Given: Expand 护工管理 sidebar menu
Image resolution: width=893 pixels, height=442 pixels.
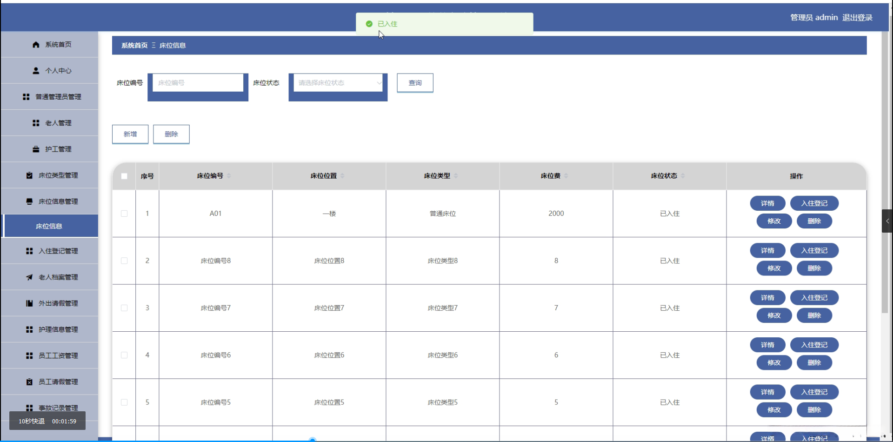Looking at the screenshot, I should [49, 149].
